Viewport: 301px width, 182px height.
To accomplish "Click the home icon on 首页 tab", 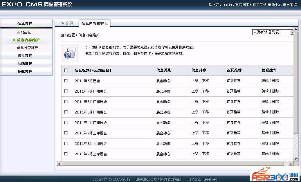I will point(62,23).
